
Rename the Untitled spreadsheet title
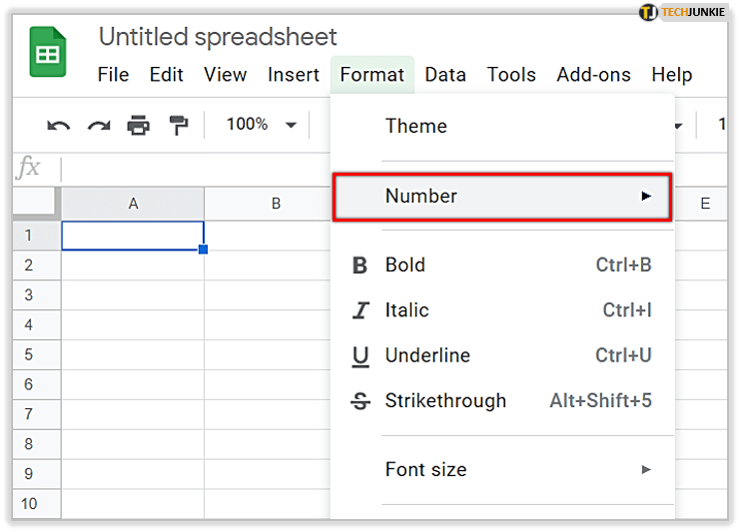(218, 38)
